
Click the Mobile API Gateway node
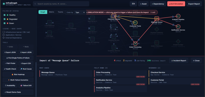tap(92, 39)
